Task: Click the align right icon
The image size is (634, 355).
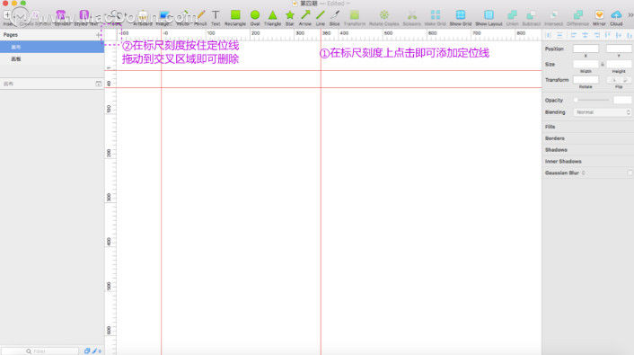Action: tap(596, 36)
